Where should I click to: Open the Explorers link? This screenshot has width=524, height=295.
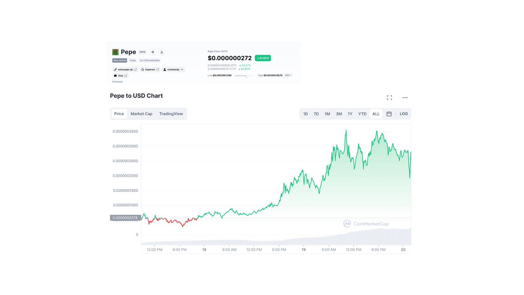coord(150,69)
